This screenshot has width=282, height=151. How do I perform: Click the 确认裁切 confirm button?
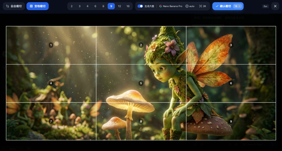pos(227,6)
